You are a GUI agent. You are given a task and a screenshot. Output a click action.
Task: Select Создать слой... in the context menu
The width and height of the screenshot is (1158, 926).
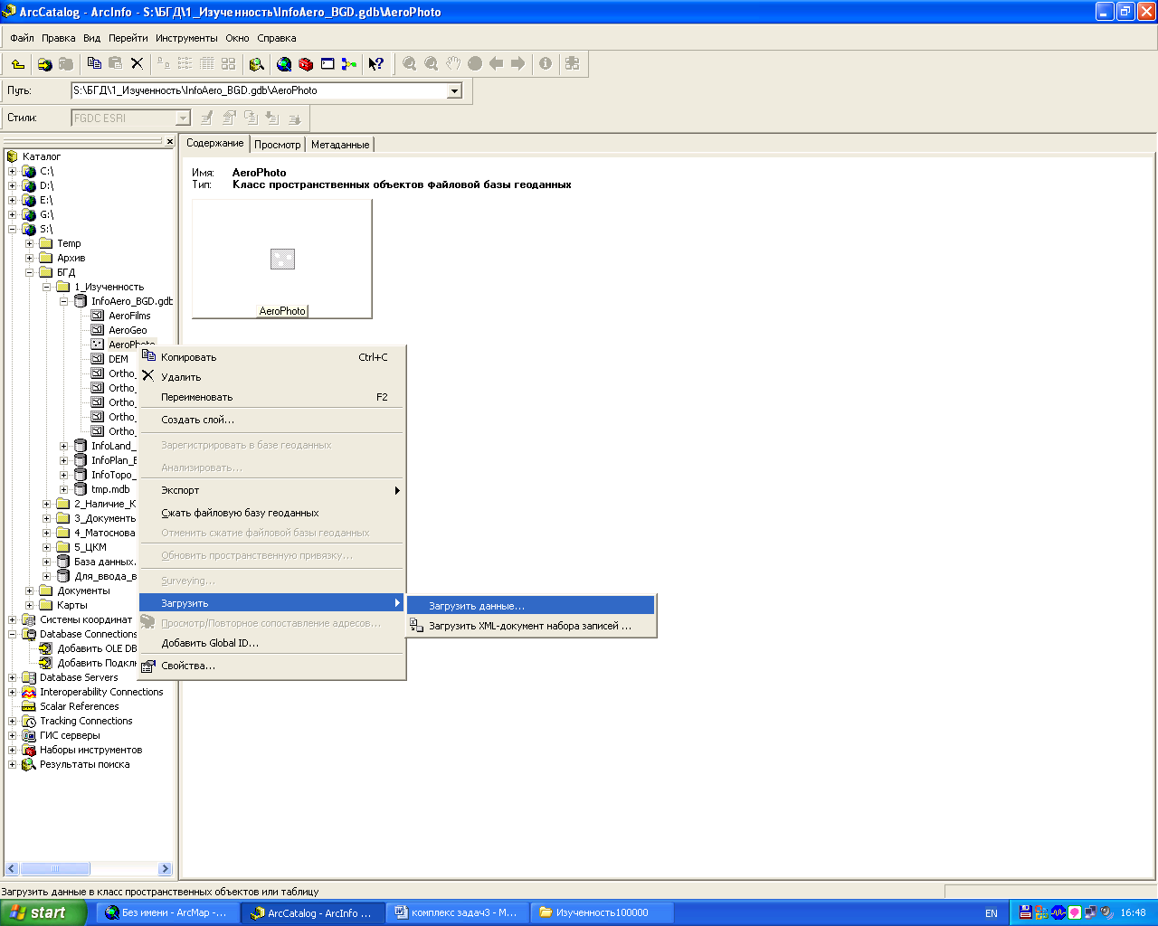coord(271,420)
